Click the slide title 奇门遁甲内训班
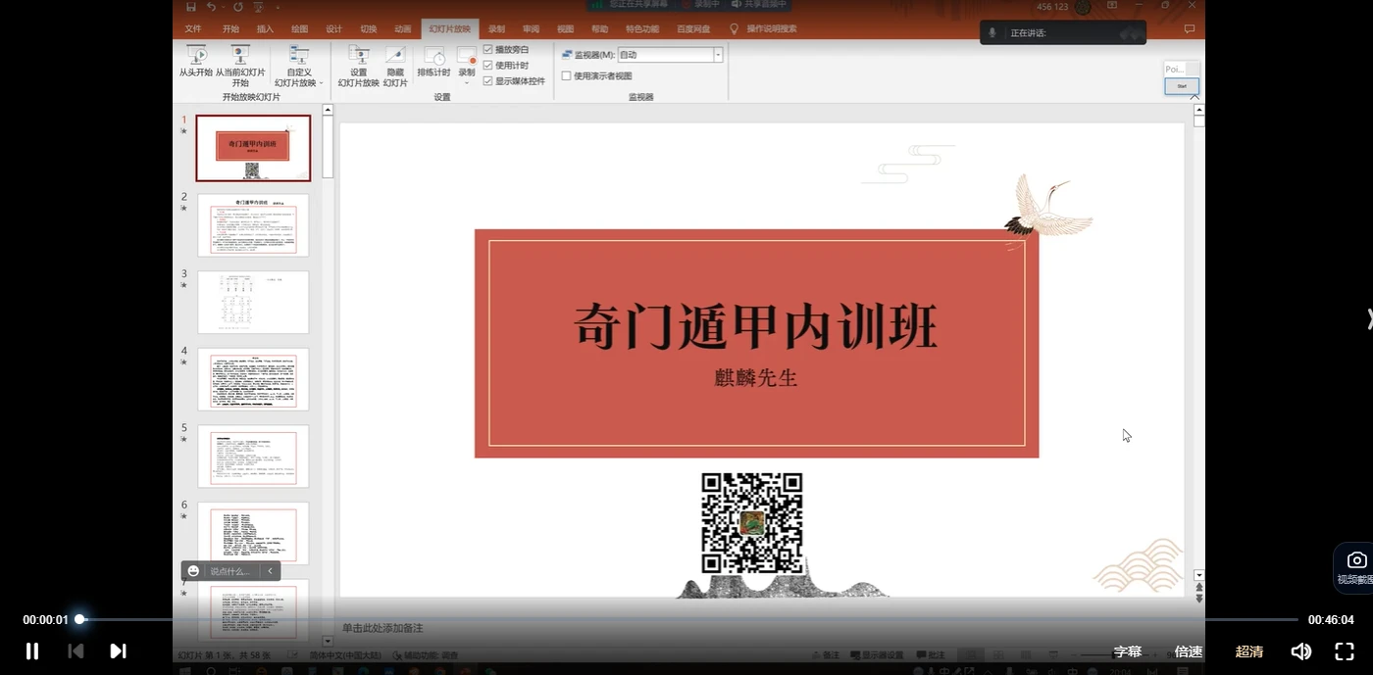Image resolution: width=1373 pixels, height=675 pixels. coord(755,325)
